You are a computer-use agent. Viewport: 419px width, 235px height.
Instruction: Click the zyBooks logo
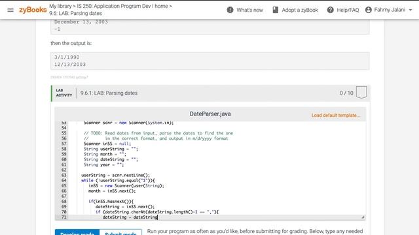[x=33, y=10]
